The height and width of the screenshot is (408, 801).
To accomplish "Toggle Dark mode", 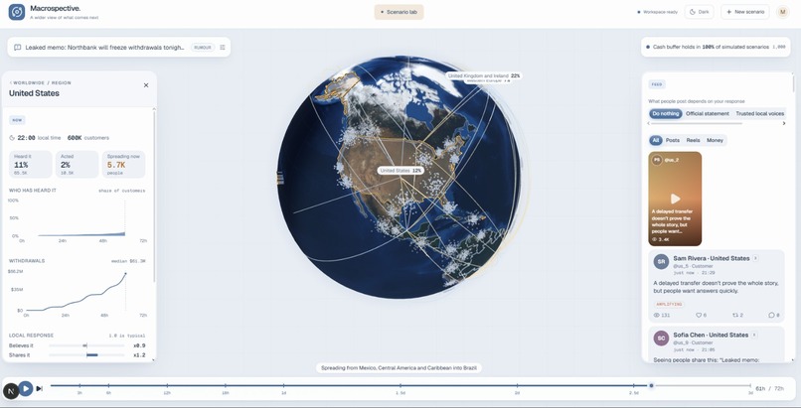I will (x=700, y=12).
